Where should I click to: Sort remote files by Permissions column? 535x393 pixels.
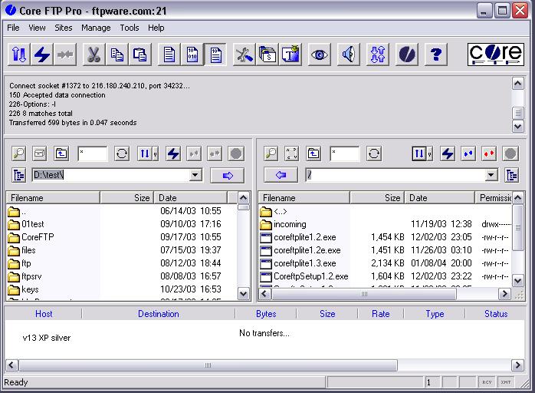494,198
